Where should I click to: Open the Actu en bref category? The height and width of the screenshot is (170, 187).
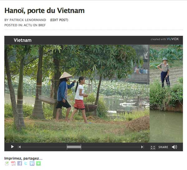(x=35, y=25)
